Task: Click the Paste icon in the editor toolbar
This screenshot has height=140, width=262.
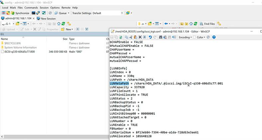Action: click(x=136, y=37)
